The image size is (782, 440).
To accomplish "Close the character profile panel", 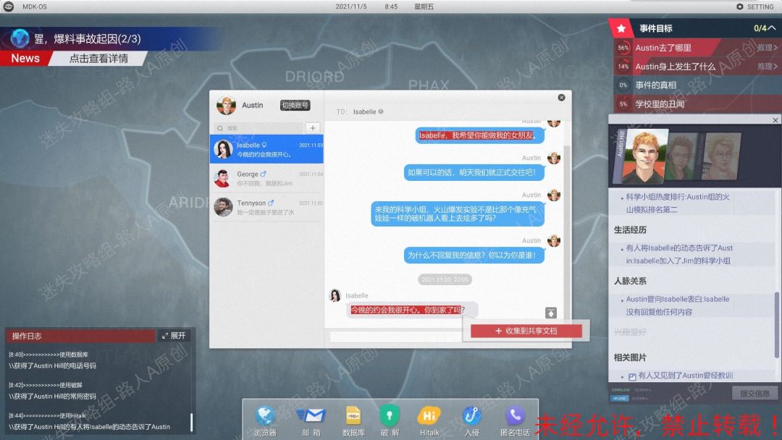I will coord(775,120).
